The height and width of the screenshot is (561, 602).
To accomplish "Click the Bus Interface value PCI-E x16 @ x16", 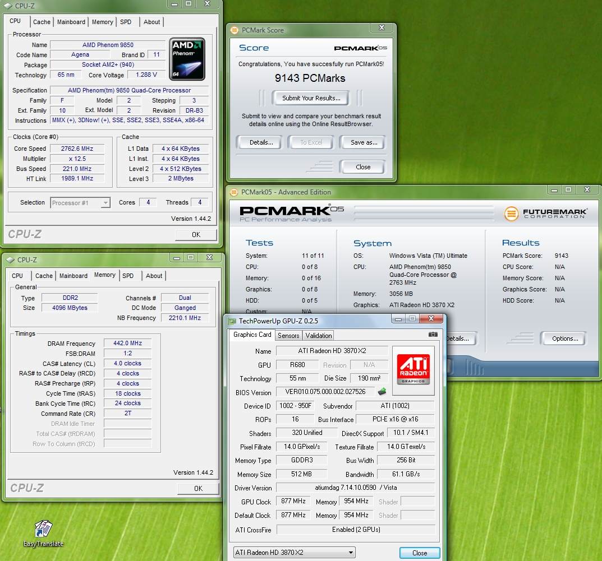I will pyautogui.click(x=395, y=419).
